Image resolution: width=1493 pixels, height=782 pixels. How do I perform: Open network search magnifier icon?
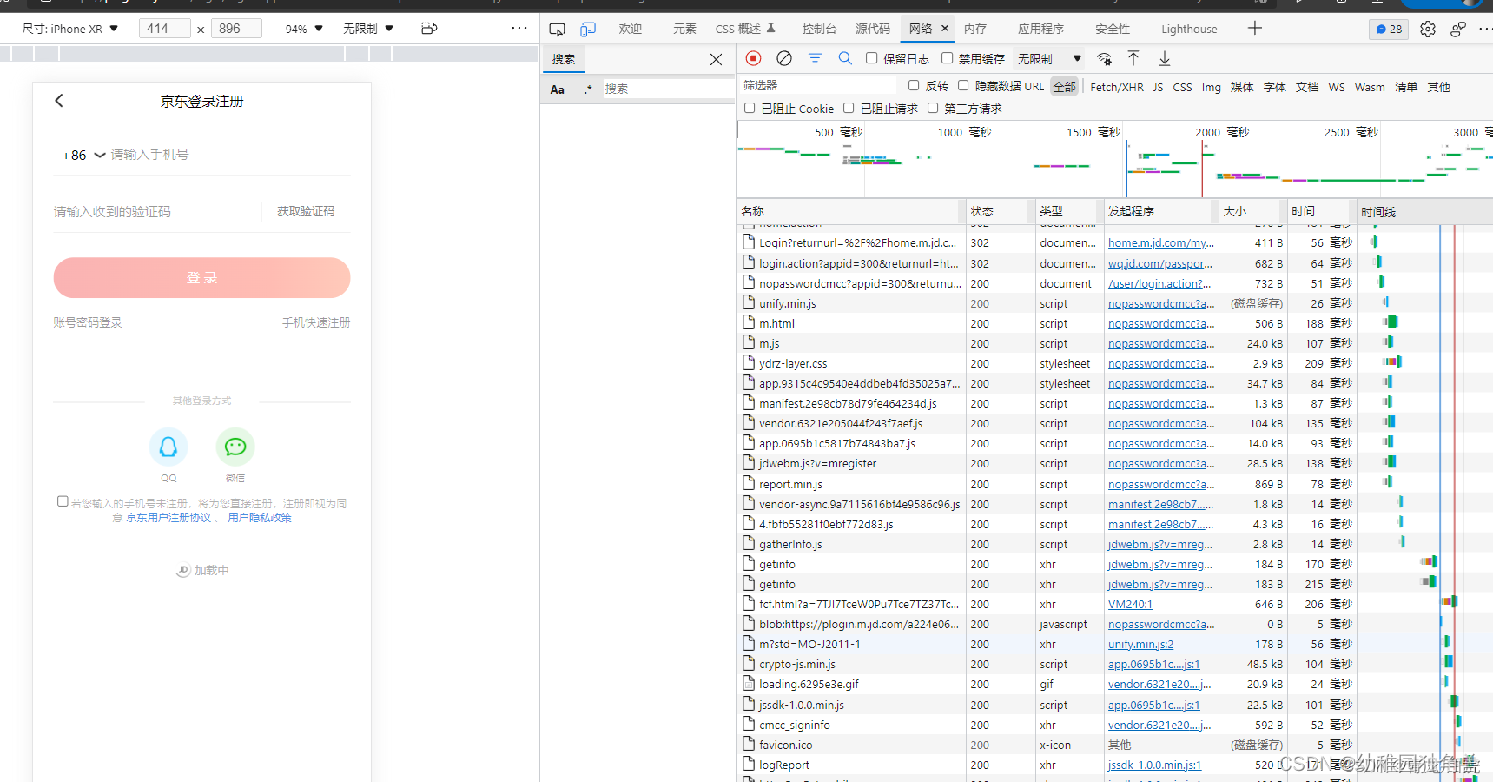845,58
